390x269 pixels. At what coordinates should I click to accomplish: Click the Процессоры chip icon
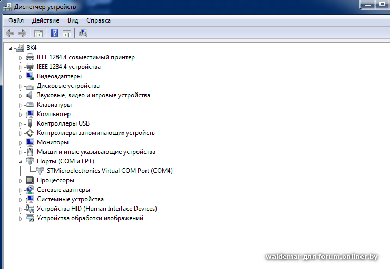30,180
